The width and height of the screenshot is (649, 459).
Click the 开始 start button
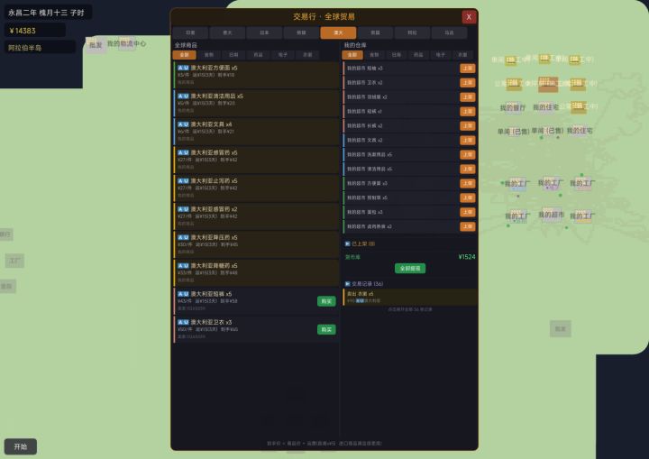21,446
